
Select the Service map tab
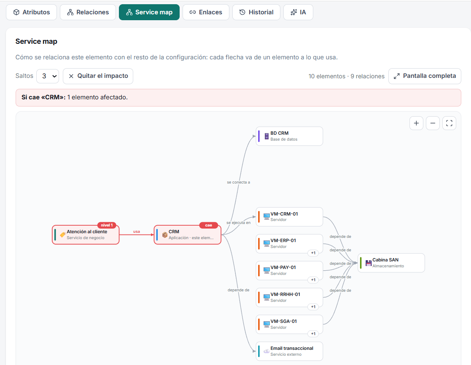[x=149, y=12]
